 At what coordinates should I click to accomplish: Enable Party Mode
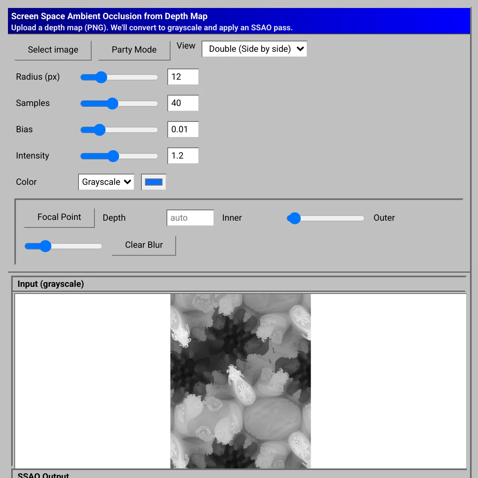point(134,50)
